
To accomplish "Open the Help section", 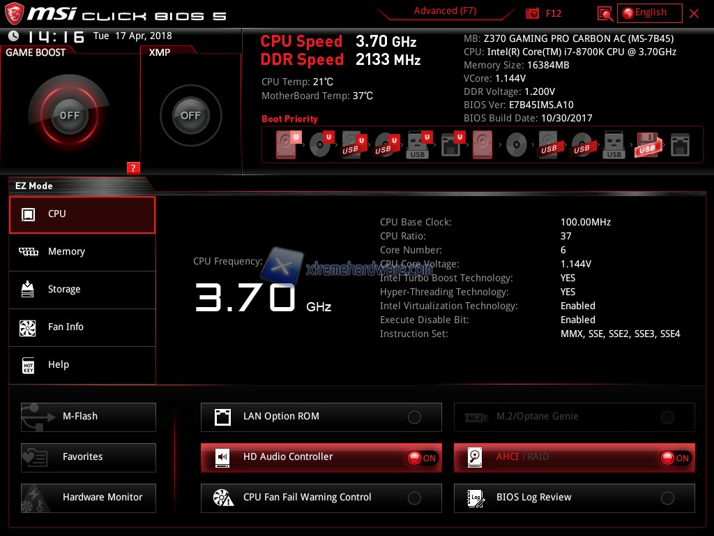I will [x=59, y=365].
